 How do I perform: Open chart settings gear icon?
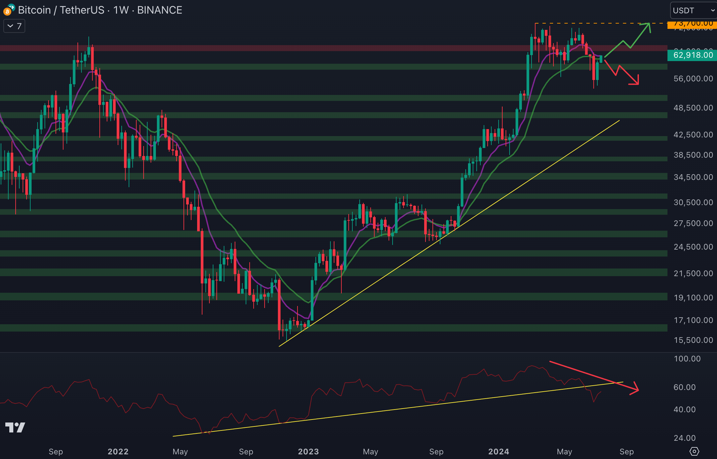694,451
